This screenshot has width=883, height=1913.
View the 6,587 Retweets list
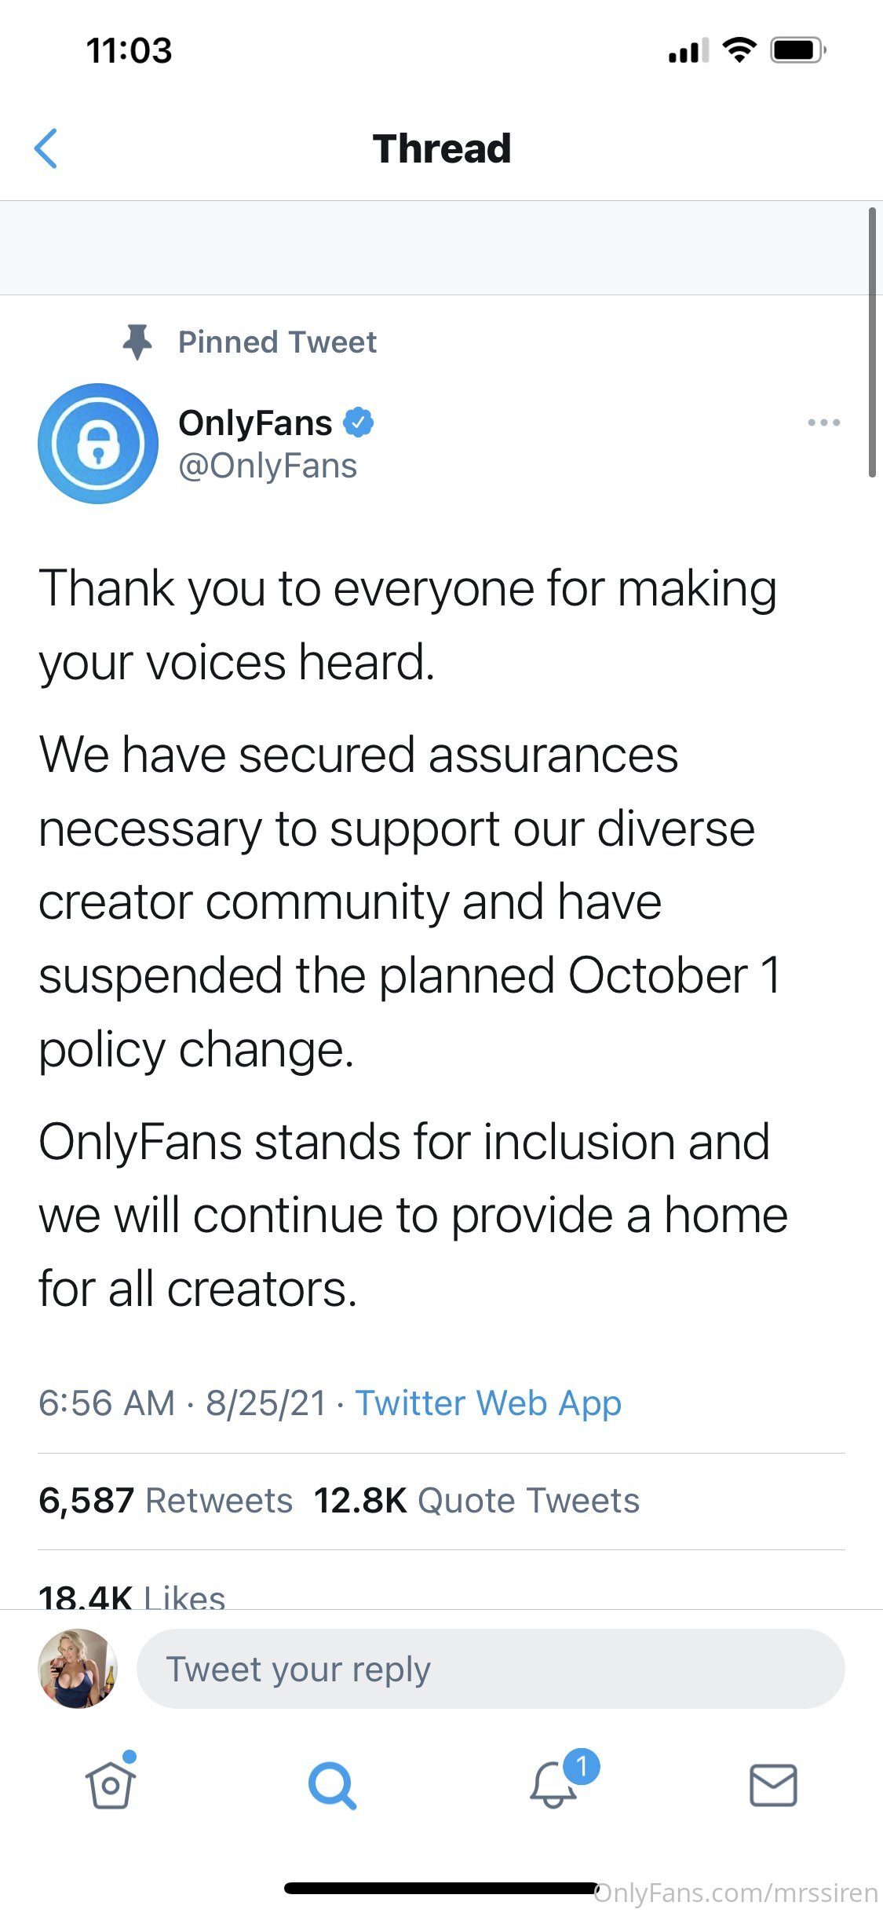click(166, 1501)
